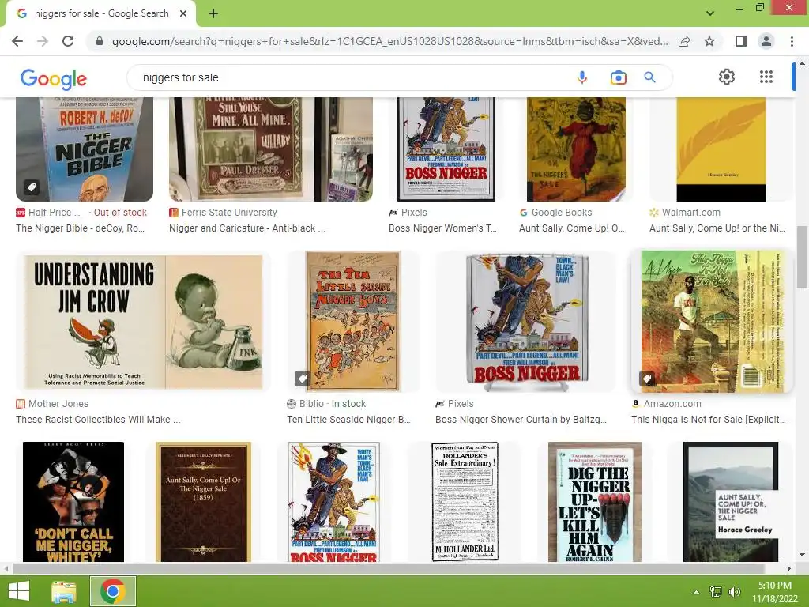
Task: Click the product tag on the Half Price thumbnail
Action: (x=32, y=187)
